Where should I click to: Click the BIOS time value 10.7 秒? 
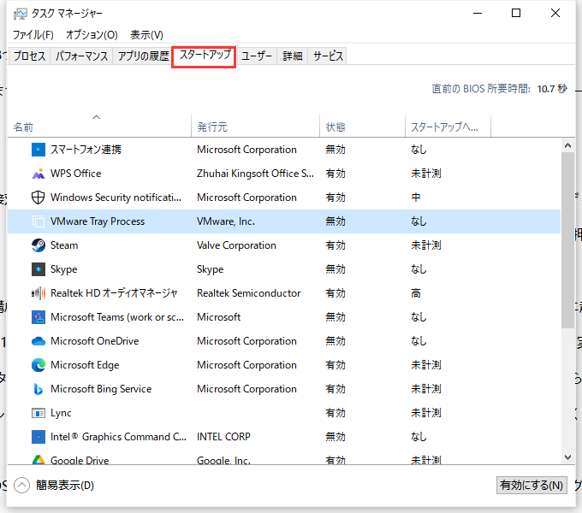pos(552,89)
